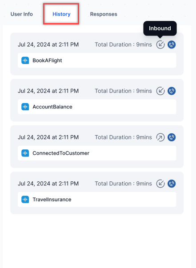Click the inbound arrow icon on the BookAFlight card

[x=160, y=44]
